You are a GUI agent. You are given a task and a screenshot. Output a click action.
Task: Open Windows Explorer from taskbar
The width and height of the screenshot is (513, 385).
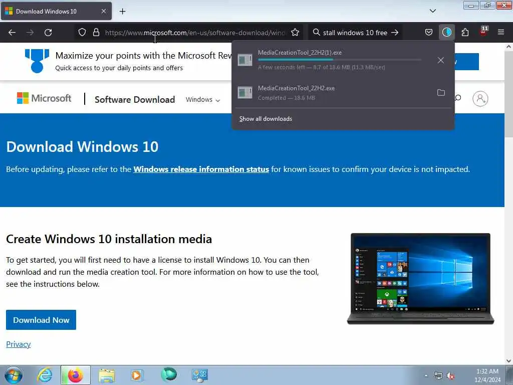(107, 375)
